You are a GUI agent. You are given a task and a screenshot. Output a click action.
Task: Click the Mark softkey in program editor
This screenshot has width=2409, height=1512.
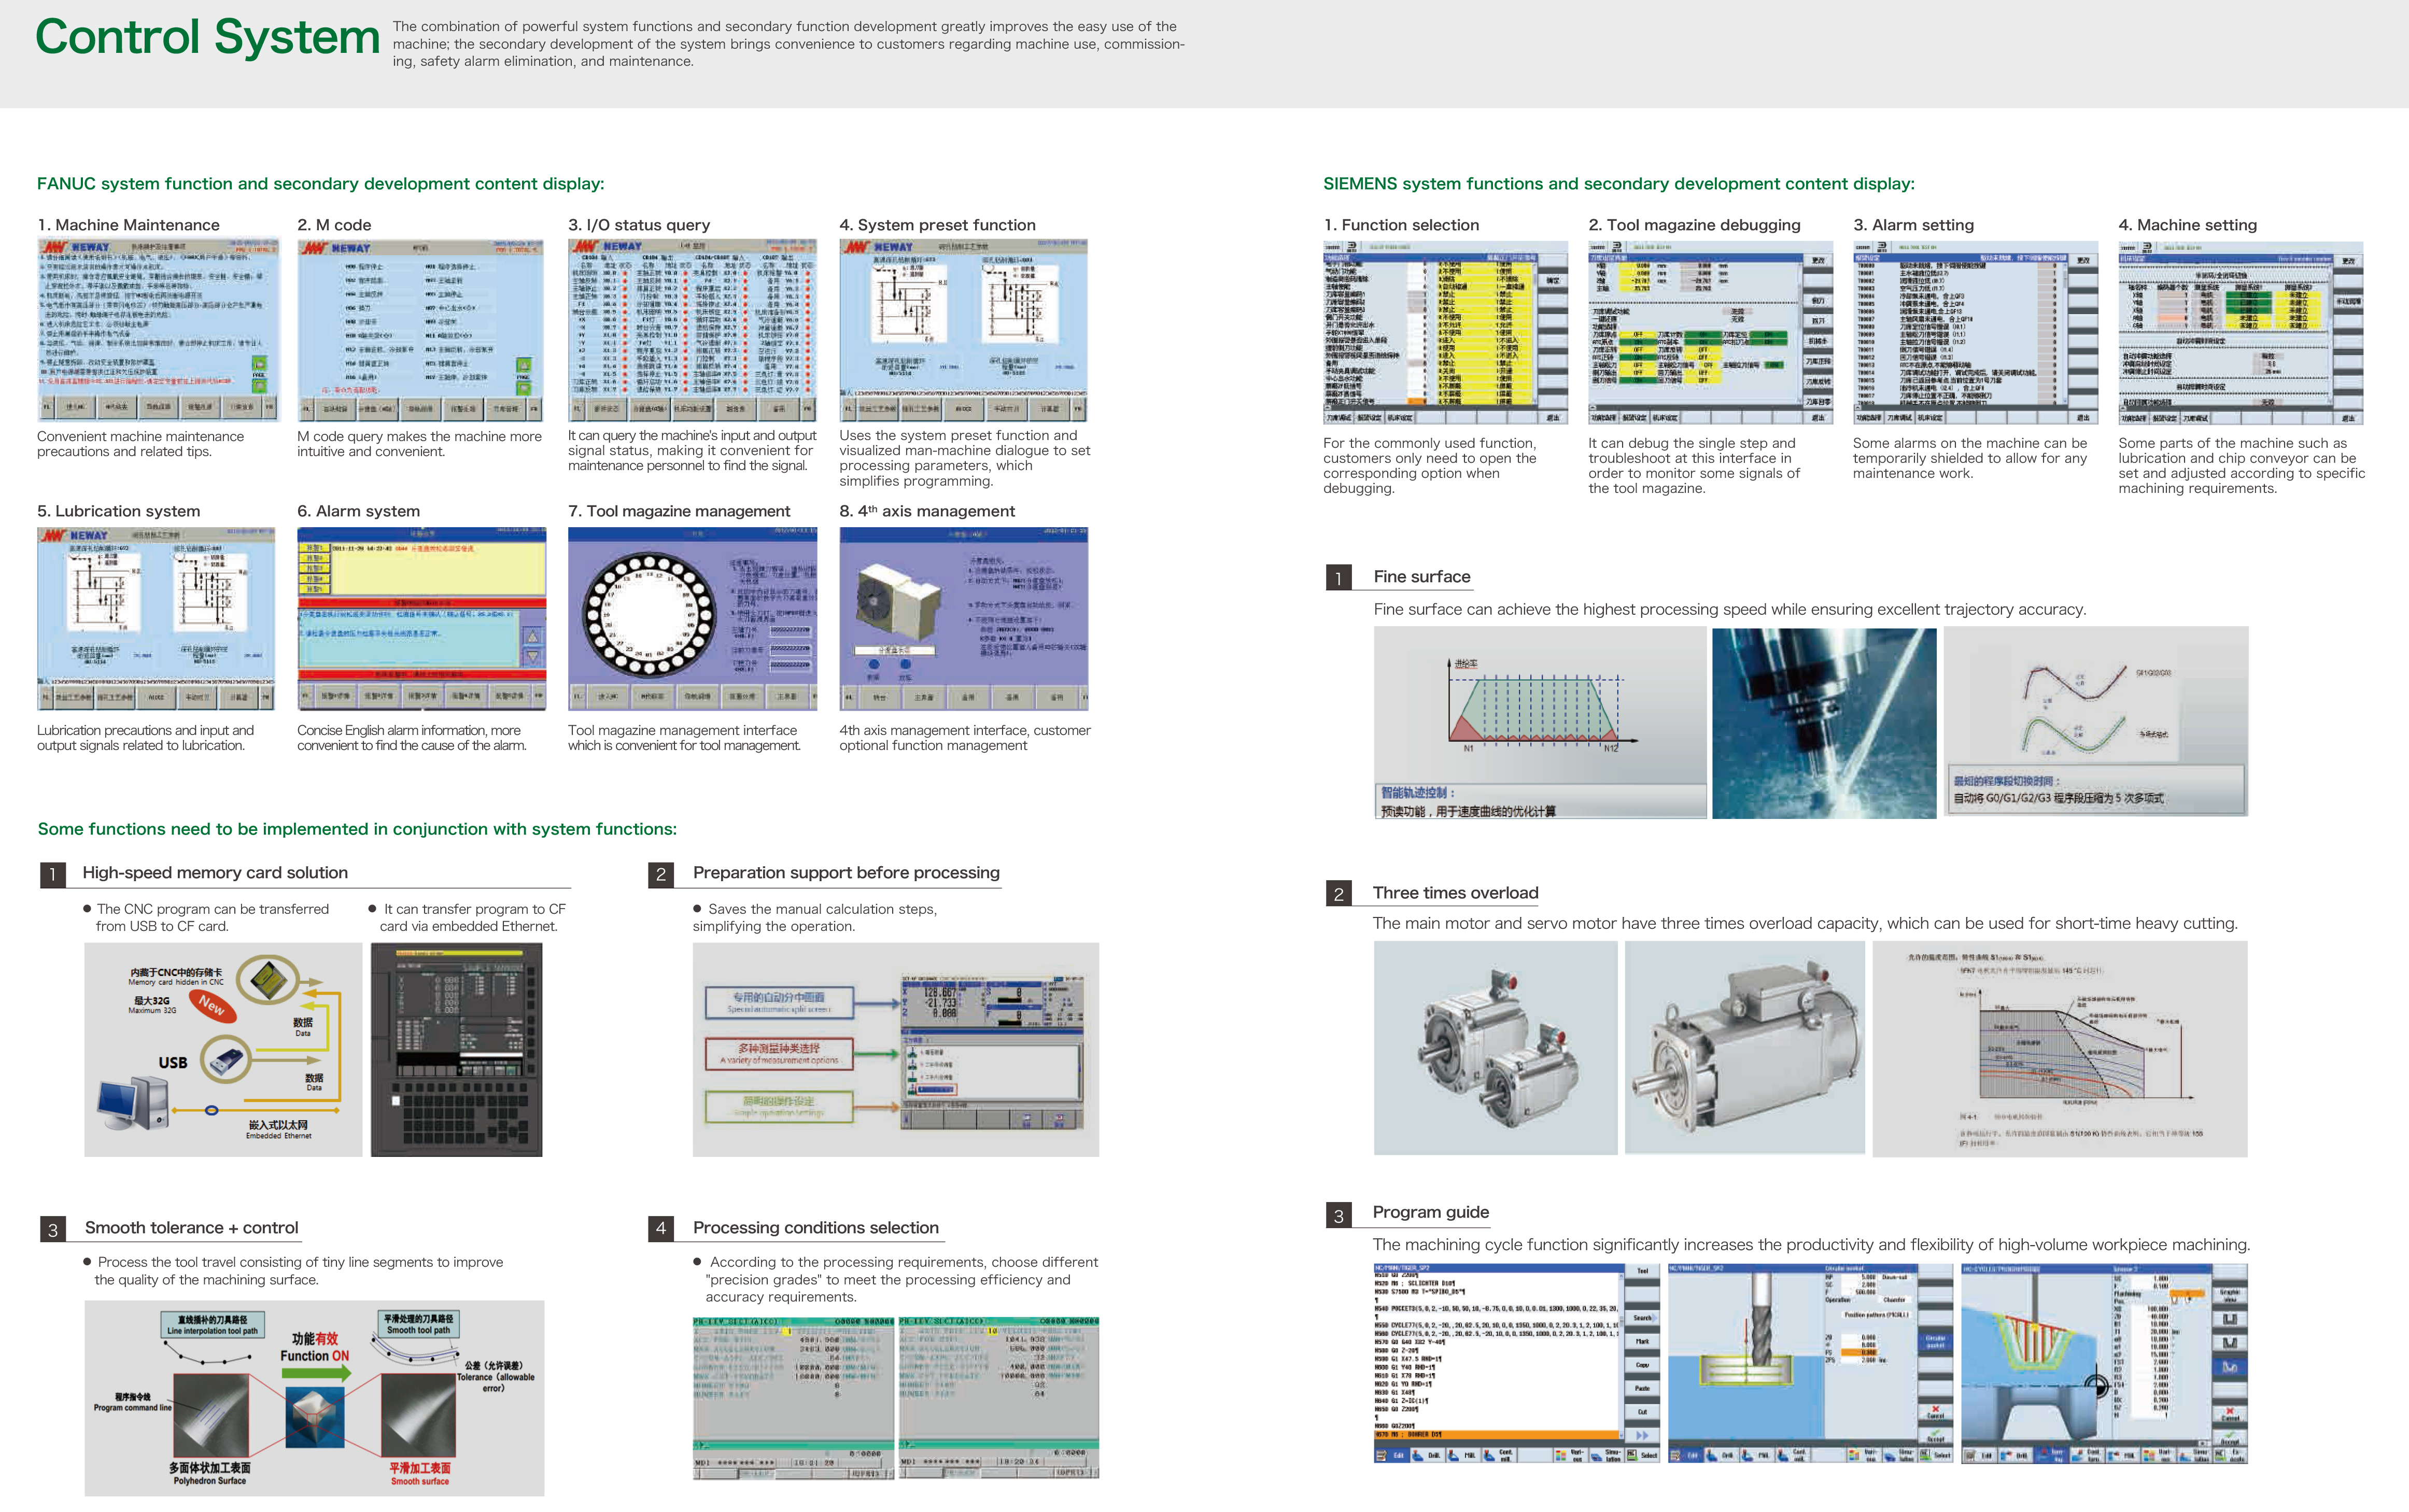pos(1643,1342)
